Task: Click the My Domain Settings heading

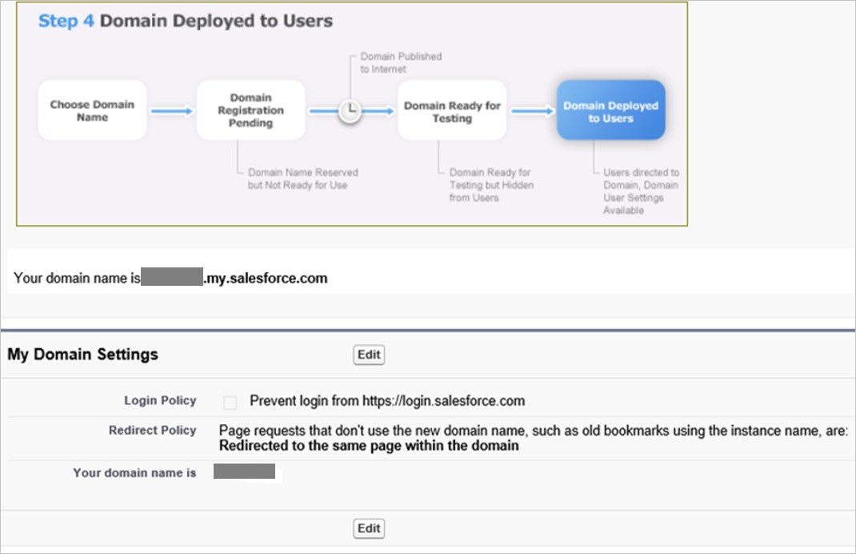Action: pyautogui.click(x=82, y=354)
